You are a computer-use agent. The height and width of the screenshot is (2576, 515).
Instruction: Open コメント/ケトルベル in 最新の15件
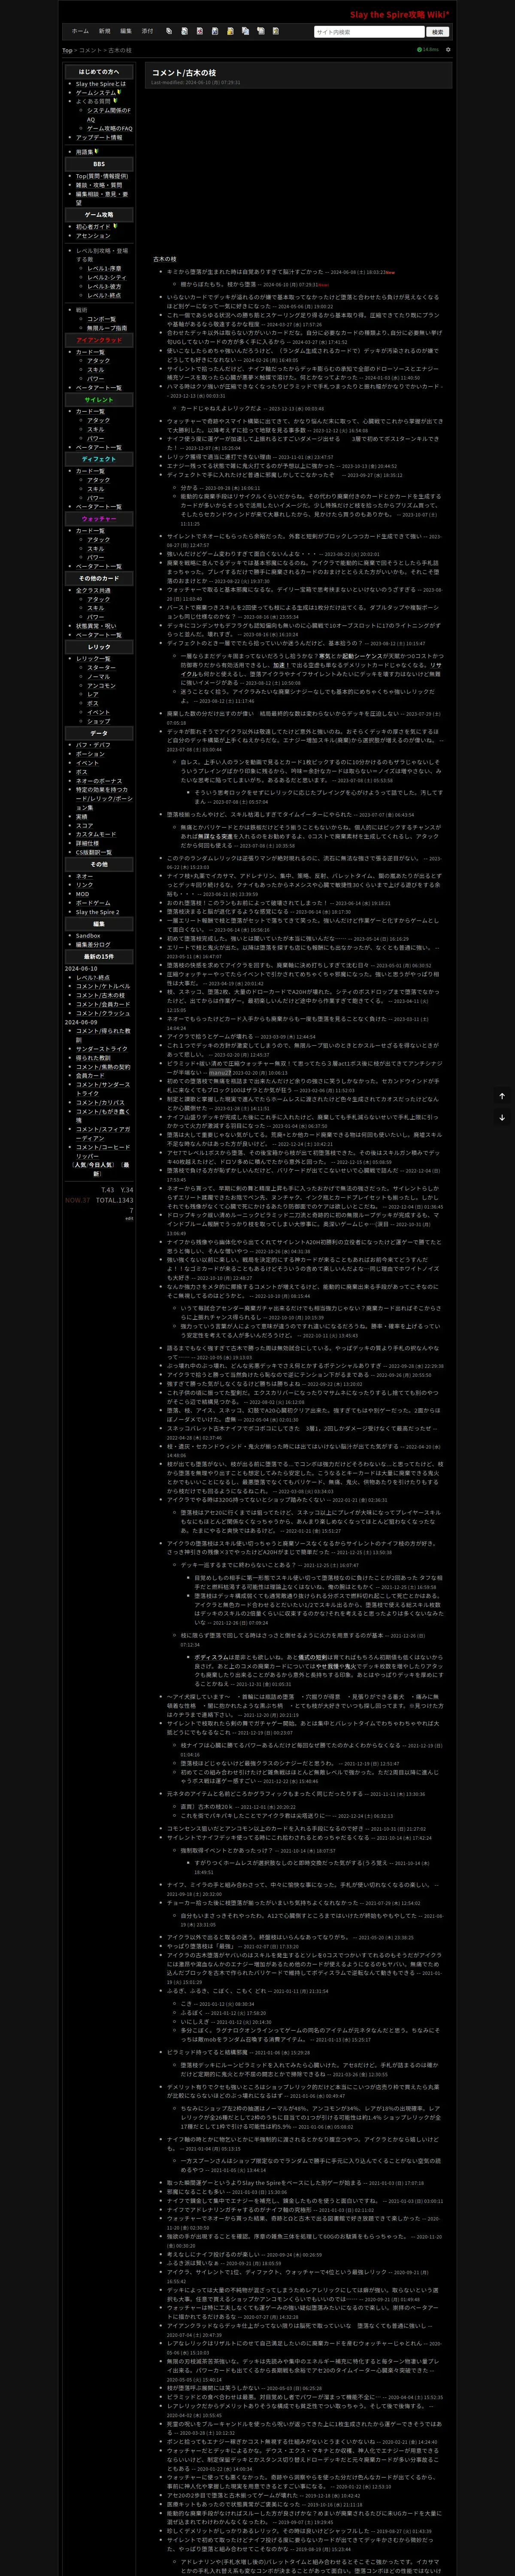(103, 987)
